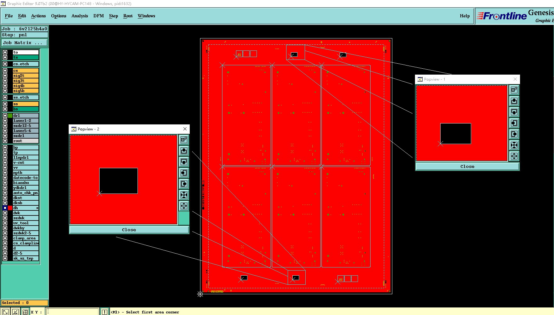Pan left in Popview 1
Viewport: 554px width, 315px height.
click(x=514, y=123)
